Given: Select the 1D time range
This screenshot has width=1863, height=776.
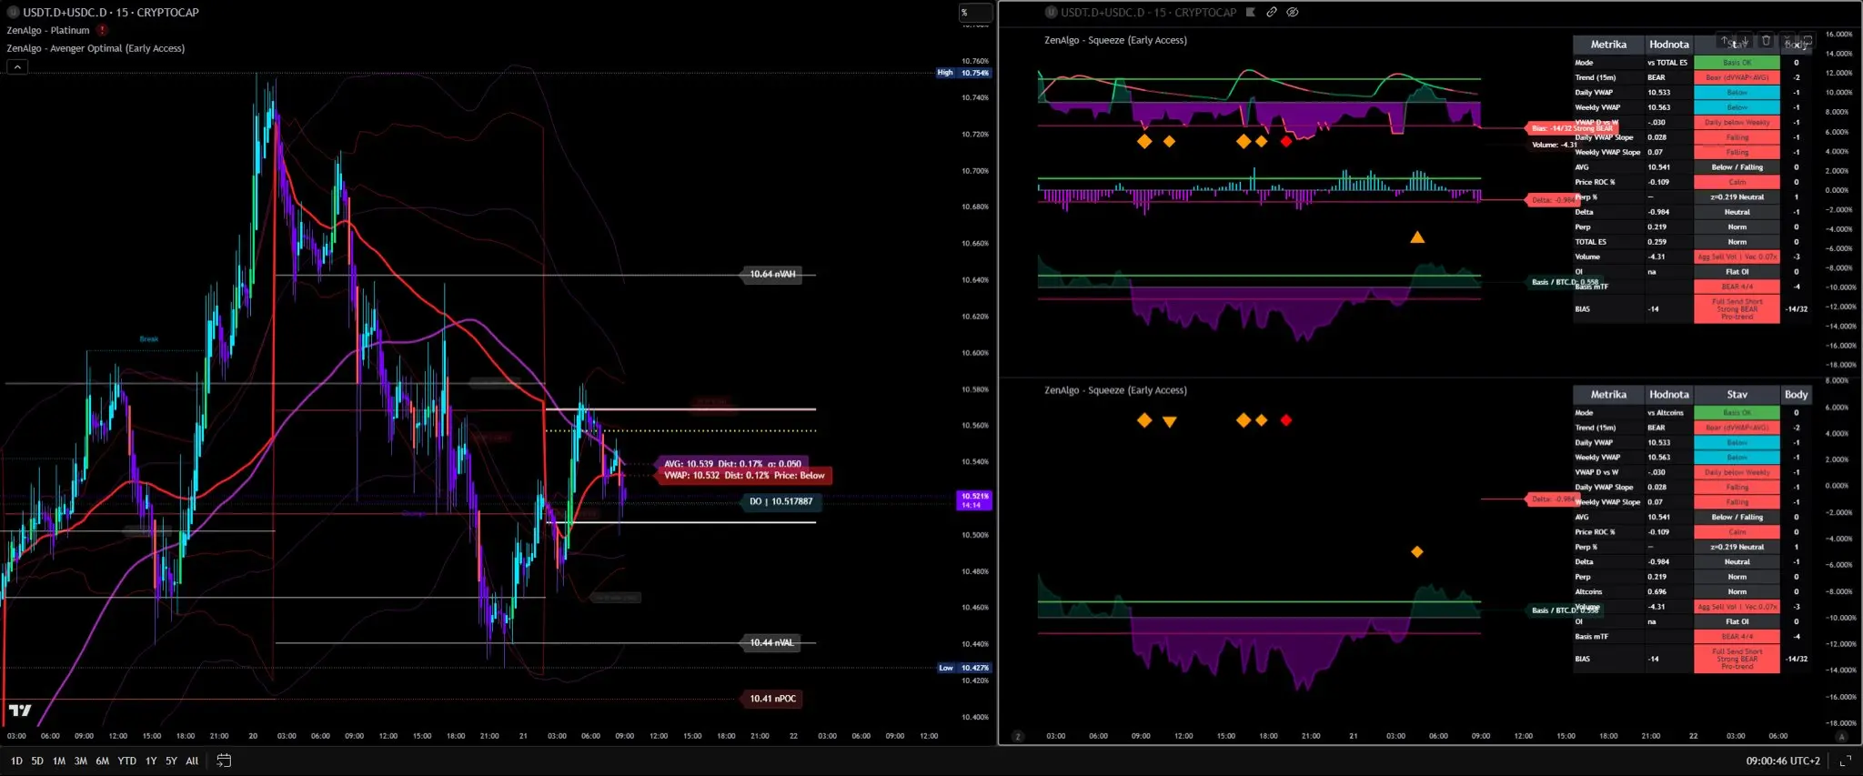Looking at the screenshot, I should pos(16,761).
